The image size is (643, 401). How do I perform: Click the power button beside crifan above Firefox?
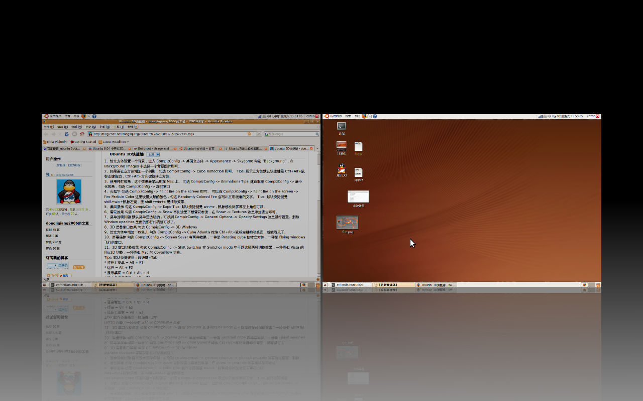pyautogui.click(x=317, y=116)
